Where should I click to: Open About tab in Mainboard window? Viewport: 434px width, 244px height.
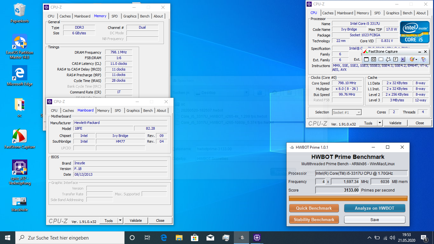(x=161, y=111)
